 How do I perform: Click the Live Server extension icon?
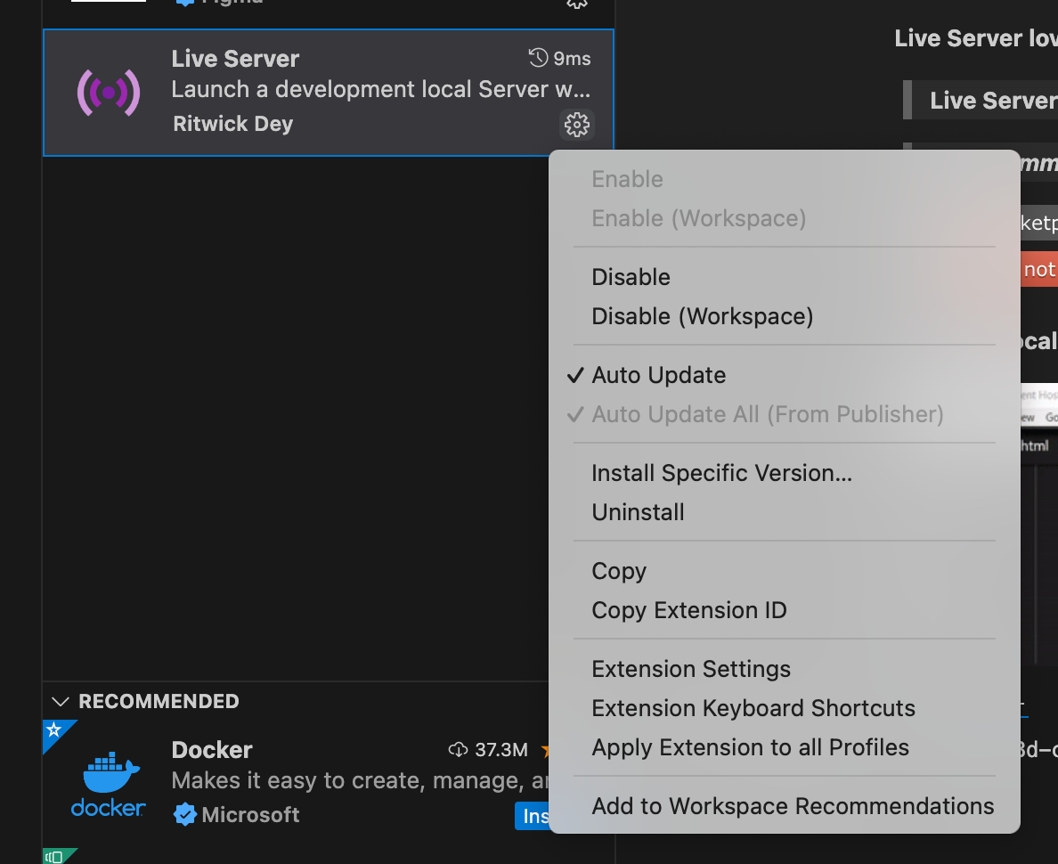click(108, 93)
